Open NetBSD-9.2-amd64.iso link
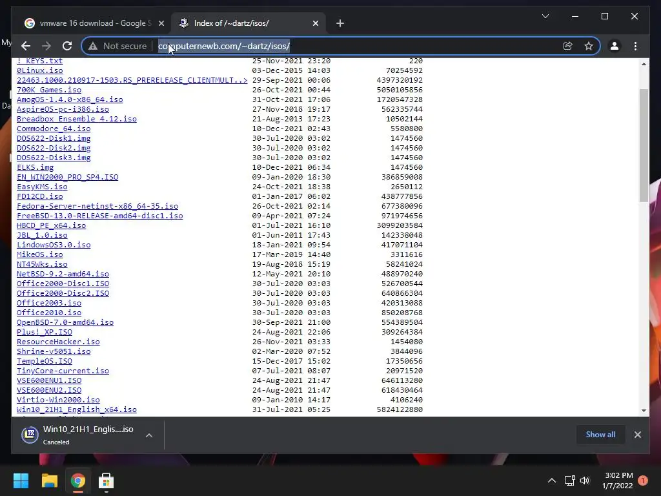661x496 pixels. pos(63,274)
